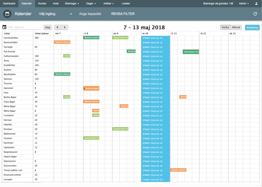Click the Ny bokning button
The height and width of the screenshot is (187, 262).
click(252, 27)
